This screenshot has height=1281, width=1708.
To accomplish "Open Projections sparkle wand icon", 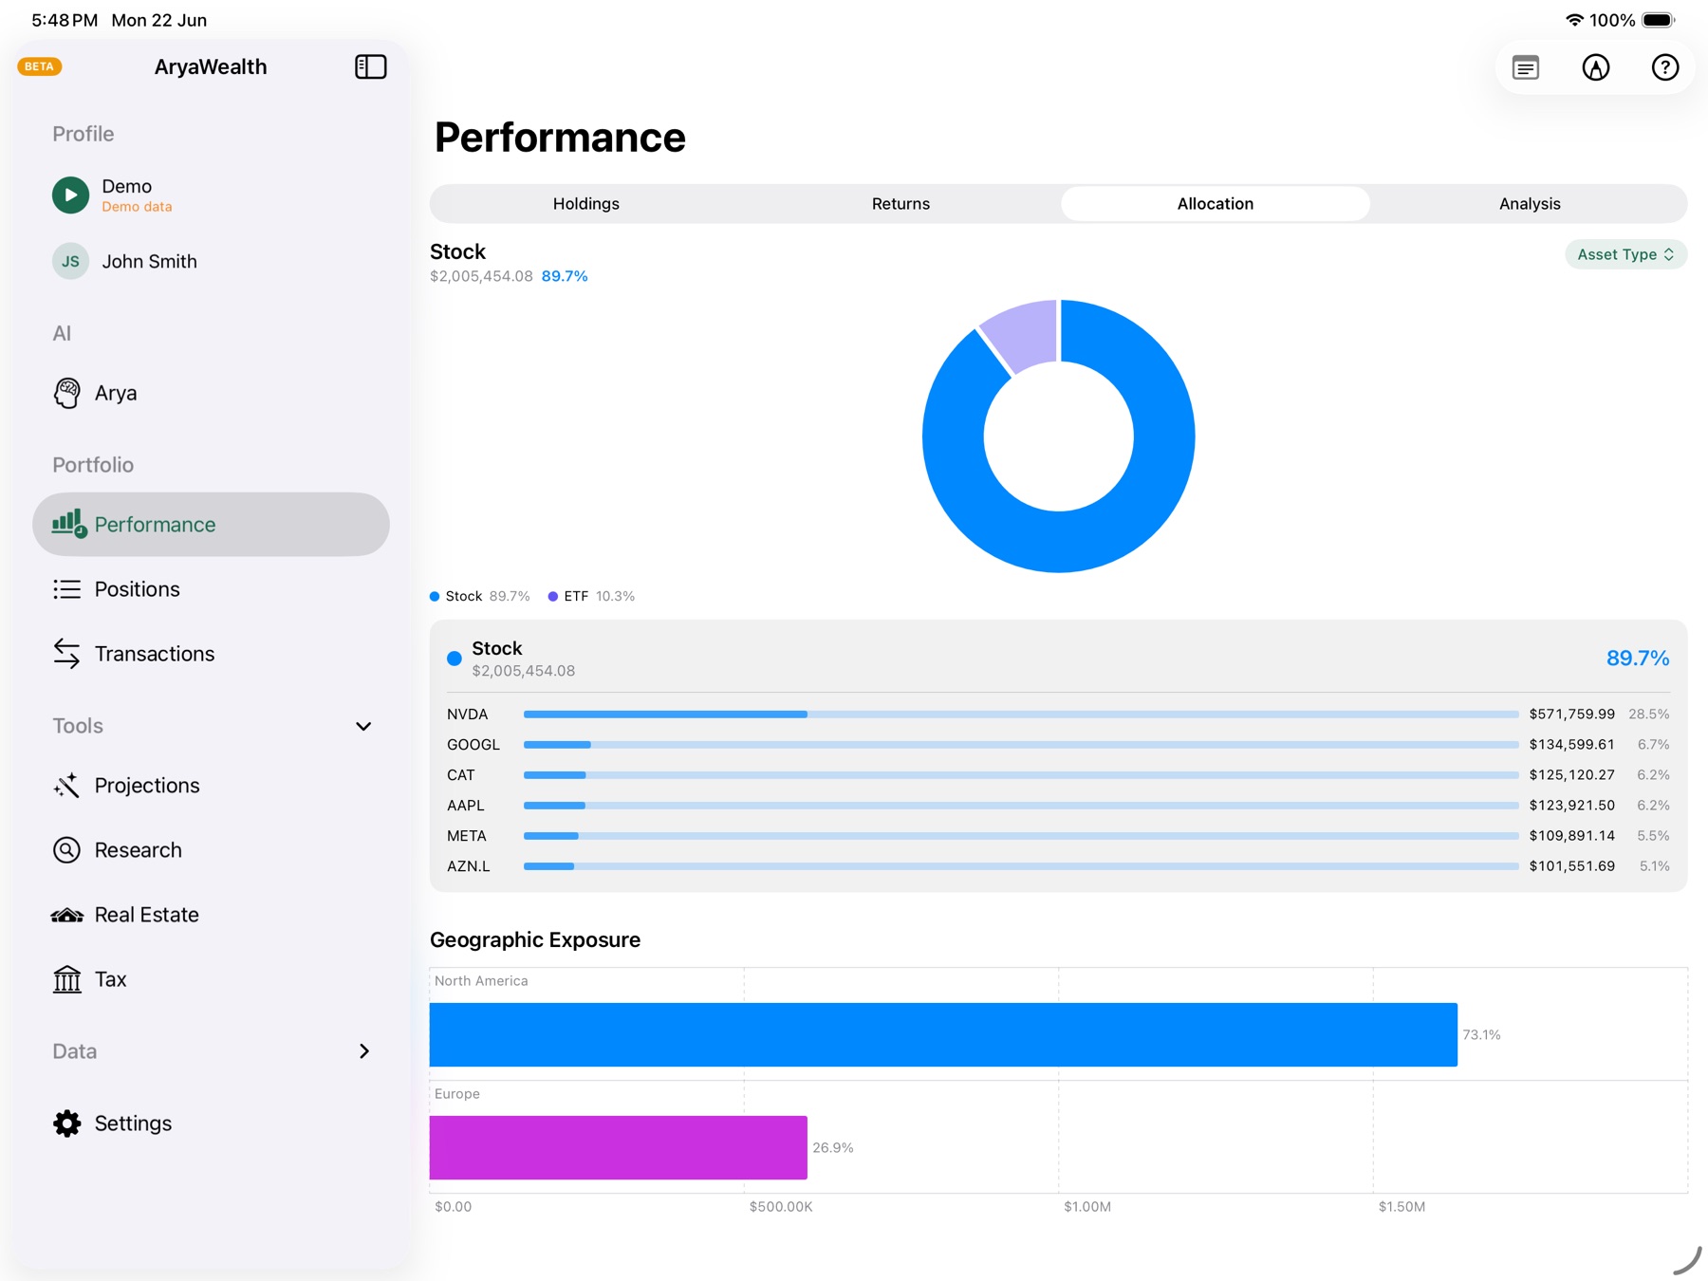I will pyautogui.click(x=66, y=786).
